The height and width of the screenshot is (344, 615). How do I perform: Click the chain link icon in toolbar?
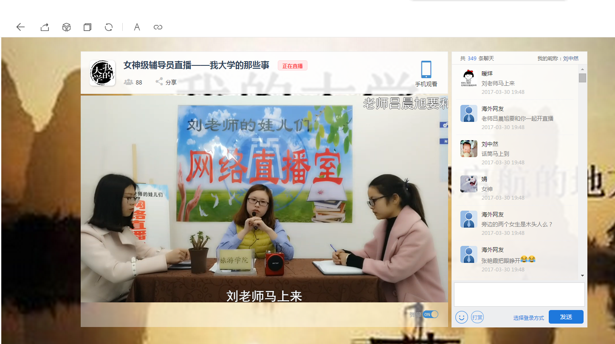[158, 27]
